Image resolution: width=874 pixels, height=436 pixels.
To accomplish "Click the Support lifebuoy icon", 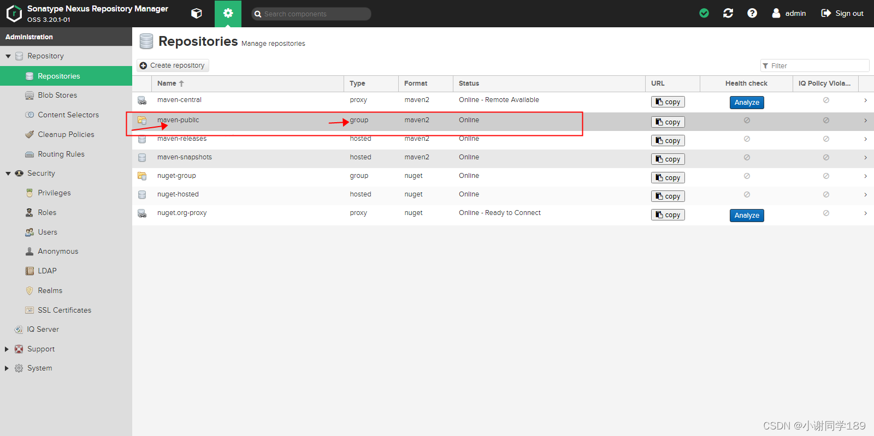I will pos(19,349).
